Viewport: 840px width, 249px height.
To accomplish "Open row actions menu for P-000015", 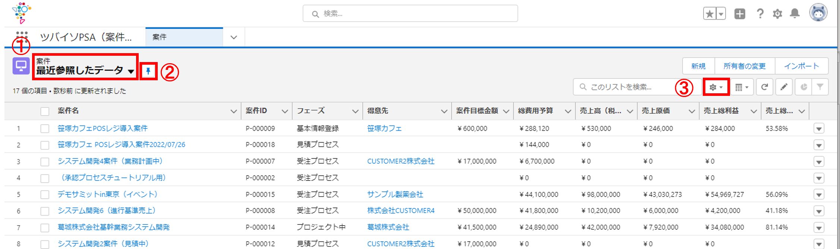I will coord(819,195).
